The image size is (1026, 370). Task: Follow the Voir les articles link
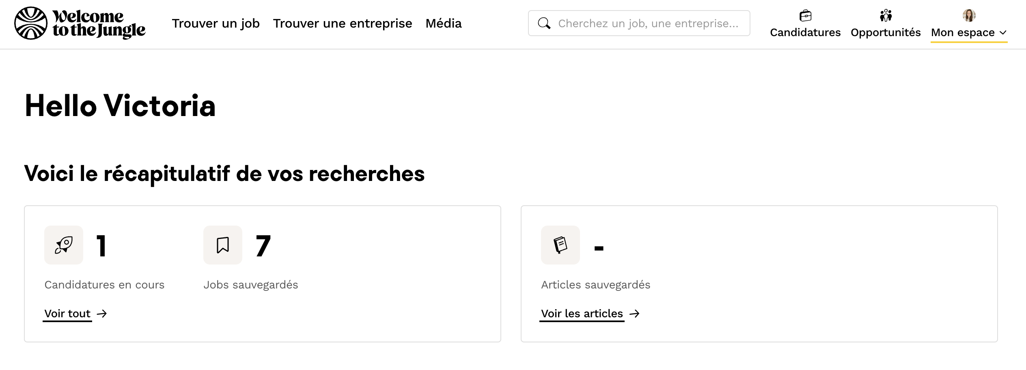(x=582, y=314)
